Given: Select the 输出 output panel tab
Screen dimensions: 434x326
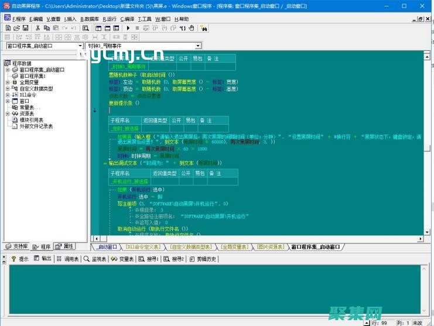Looking at the screenshot, I should (43, 259).
